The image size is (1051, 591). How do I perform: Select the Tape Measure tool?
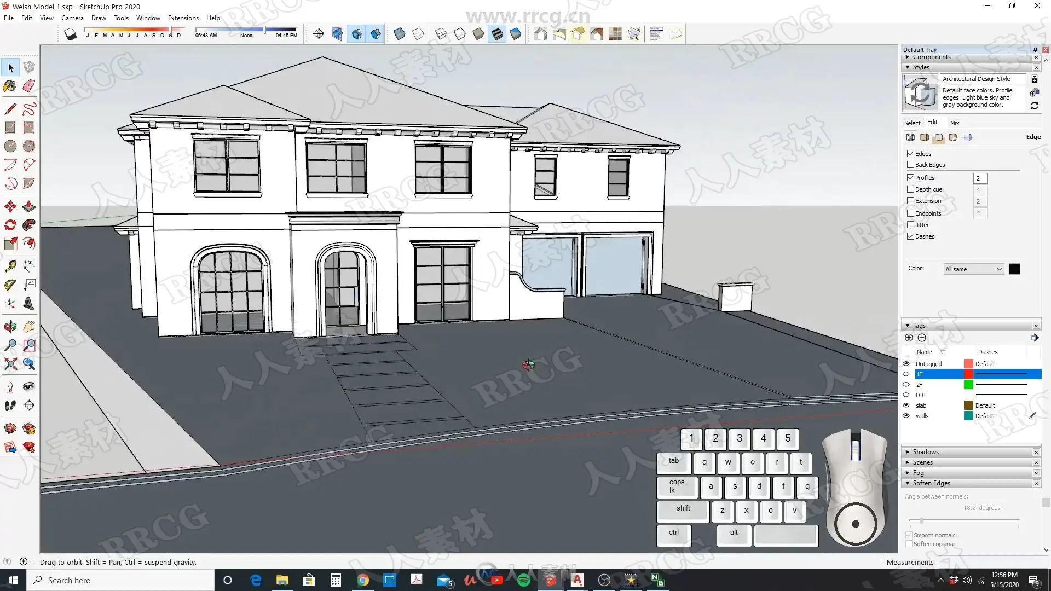point(10,266)
